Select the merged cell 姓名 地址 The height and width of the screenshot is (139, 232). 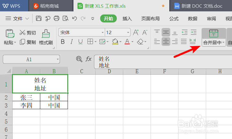point(40,84)
